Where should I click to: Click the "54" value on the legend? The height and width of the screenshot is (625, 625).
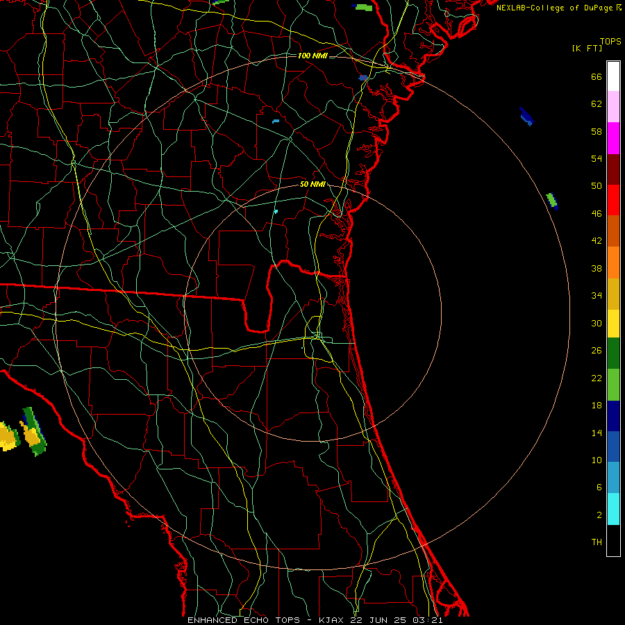click(x=597, y=158)
